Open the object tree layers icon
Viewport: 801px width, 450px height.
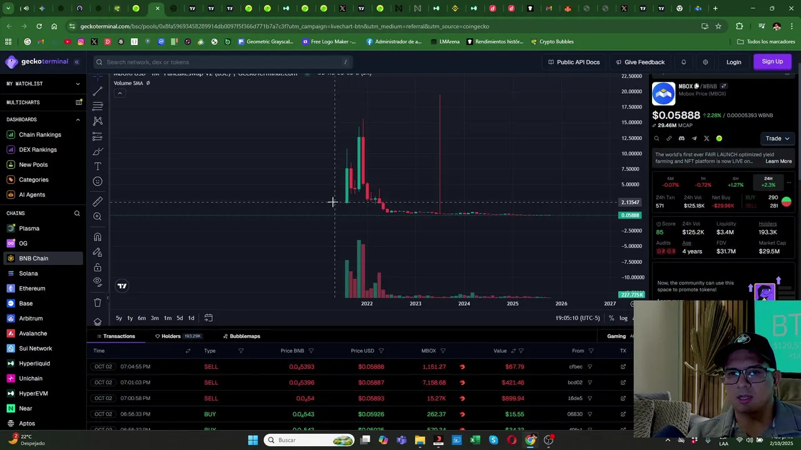pos(98,322)
